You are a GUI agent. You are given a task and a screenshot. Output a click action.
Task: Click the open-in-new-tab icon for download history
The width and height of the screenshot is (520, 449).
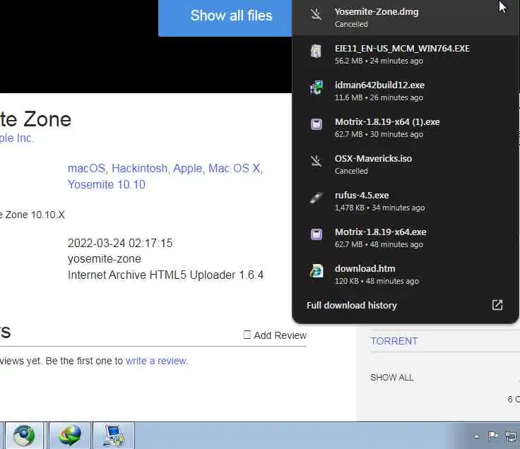497,305
